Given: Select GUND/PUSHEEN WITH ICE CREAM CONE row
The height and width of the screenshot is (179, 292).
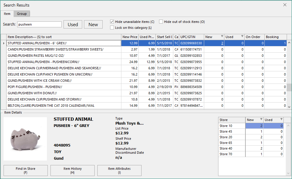Looking at the screenshot, I should [147, 81].
